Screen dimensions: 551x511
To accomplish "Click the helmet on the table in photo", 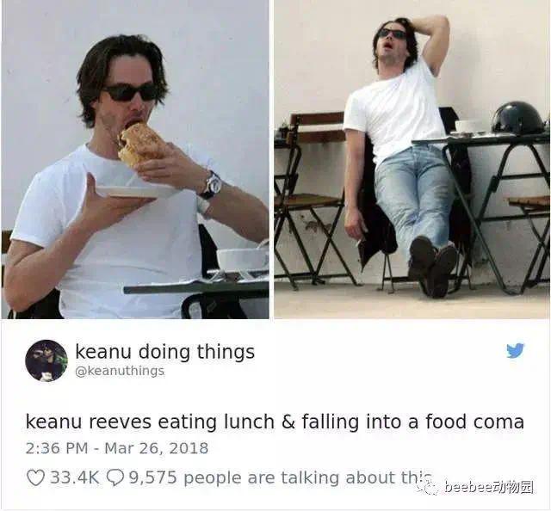I will (518, 118).
